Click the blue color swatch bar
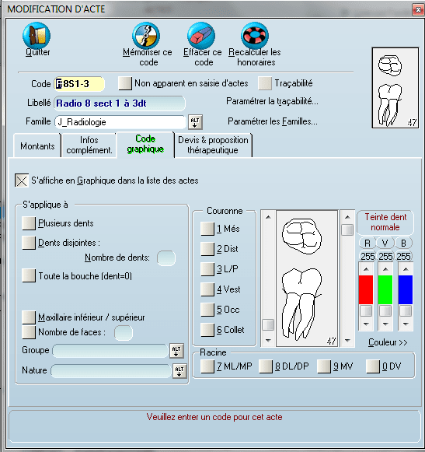Image resolution: width=425 pixels, height=452 pixels. tap(406, 289)
